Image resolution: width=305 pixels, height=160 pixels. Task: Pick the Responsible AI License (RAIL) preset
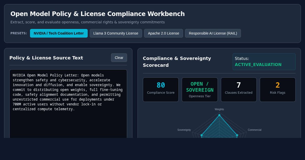(213, 33)
